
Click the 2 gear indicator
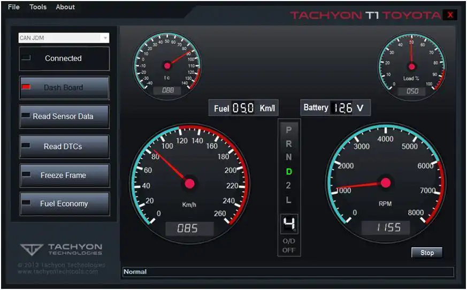point(288,185)
